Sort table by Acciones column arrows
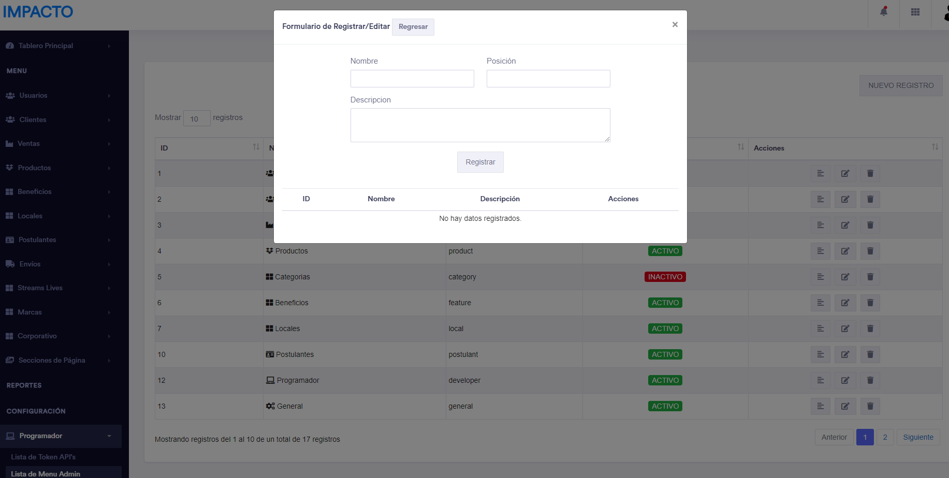 [x=935, y=147]
